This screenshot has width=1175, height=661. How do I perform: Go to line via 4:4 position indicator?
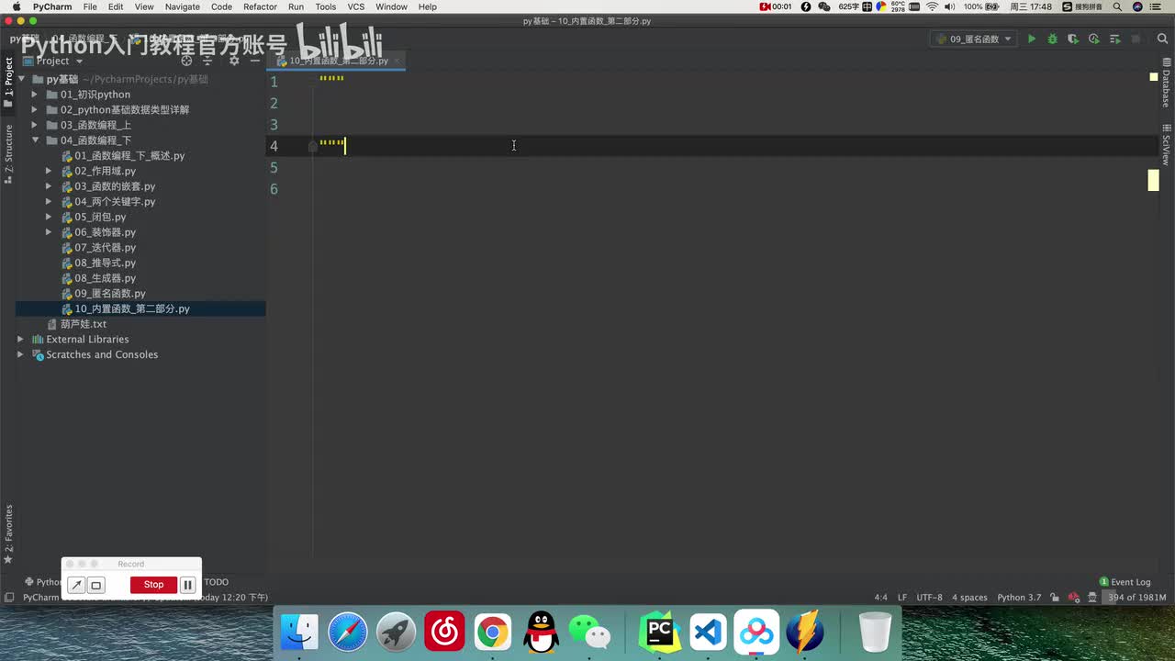click(881, 598)
